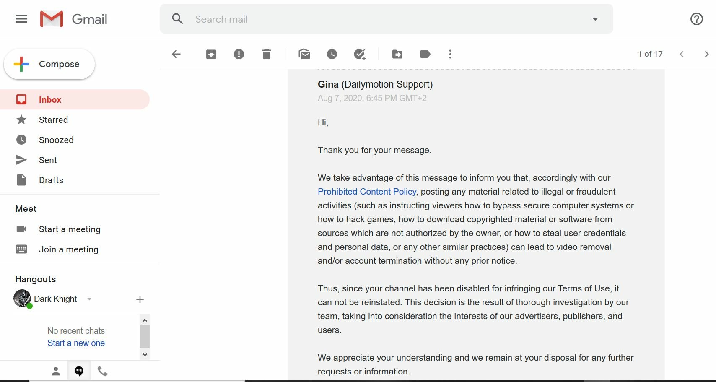Click the date Aug 7, 2020, 6:45 PM

point(372,98)
